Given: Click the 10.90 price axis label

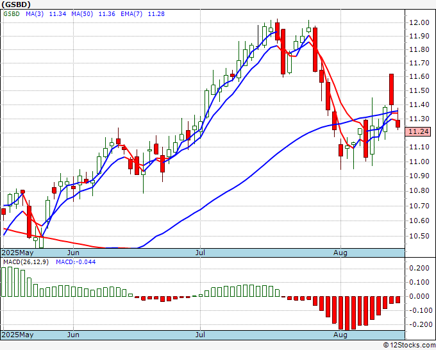Looking at the screenshot, I should point(419,176).
